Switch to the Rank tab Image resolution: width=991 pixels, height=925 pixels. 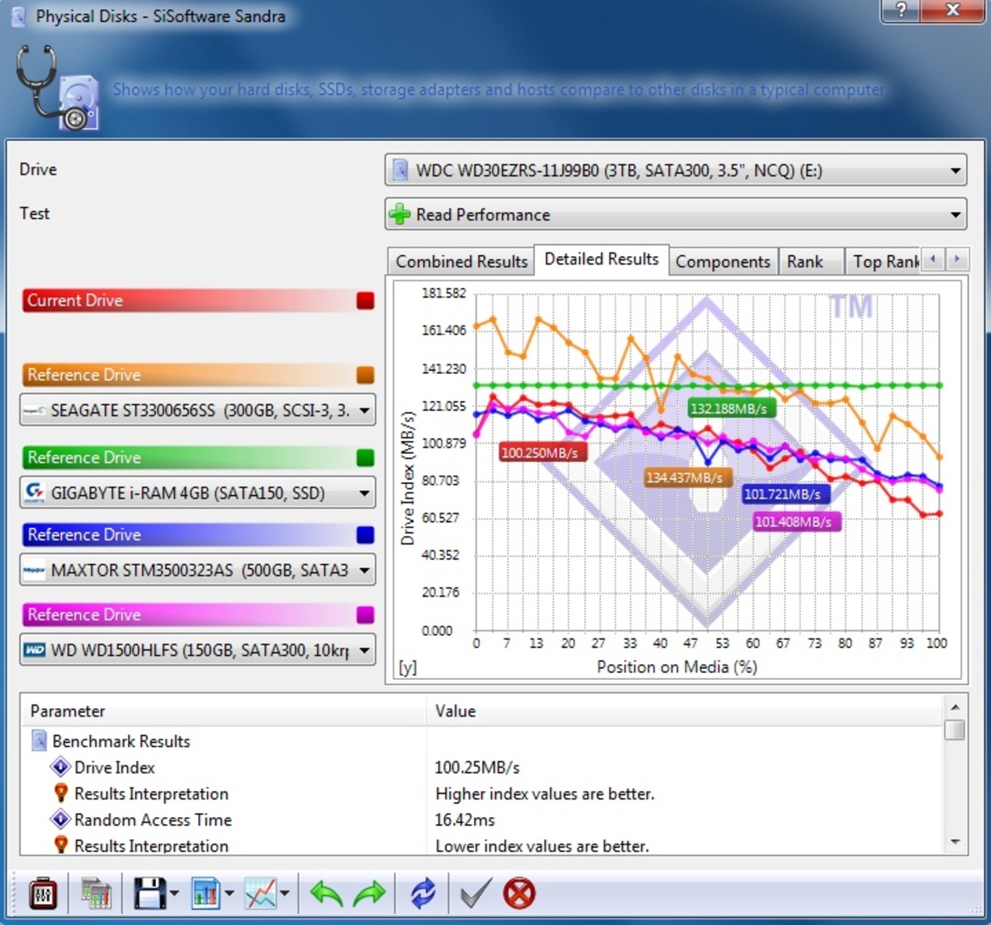[811, 261]
